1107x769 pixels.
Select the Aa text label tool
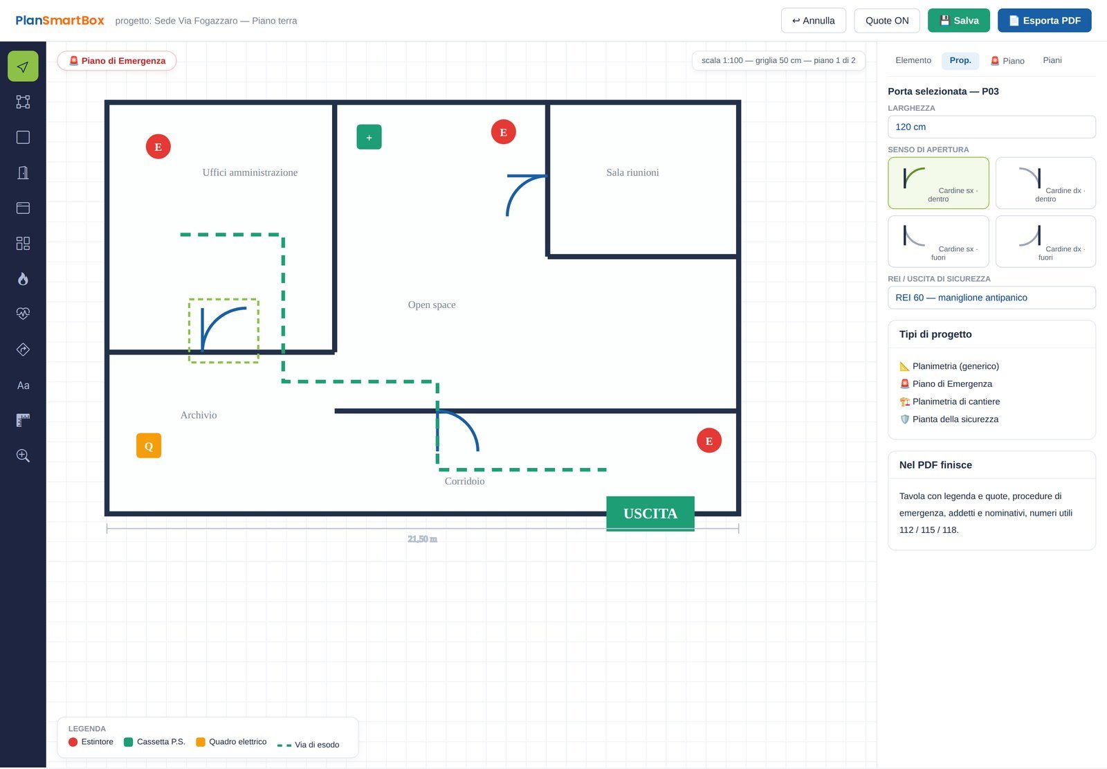coord(23,385)
